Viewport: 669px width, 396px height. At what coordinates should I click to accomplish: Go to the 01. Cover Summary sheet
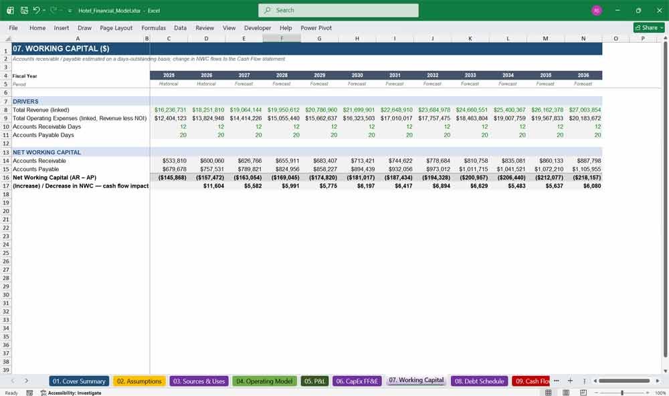click(79, 381)
